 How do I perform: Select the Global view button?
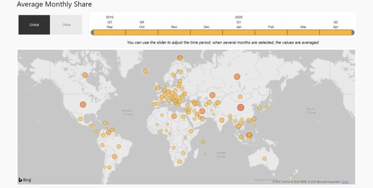[34, 25]
